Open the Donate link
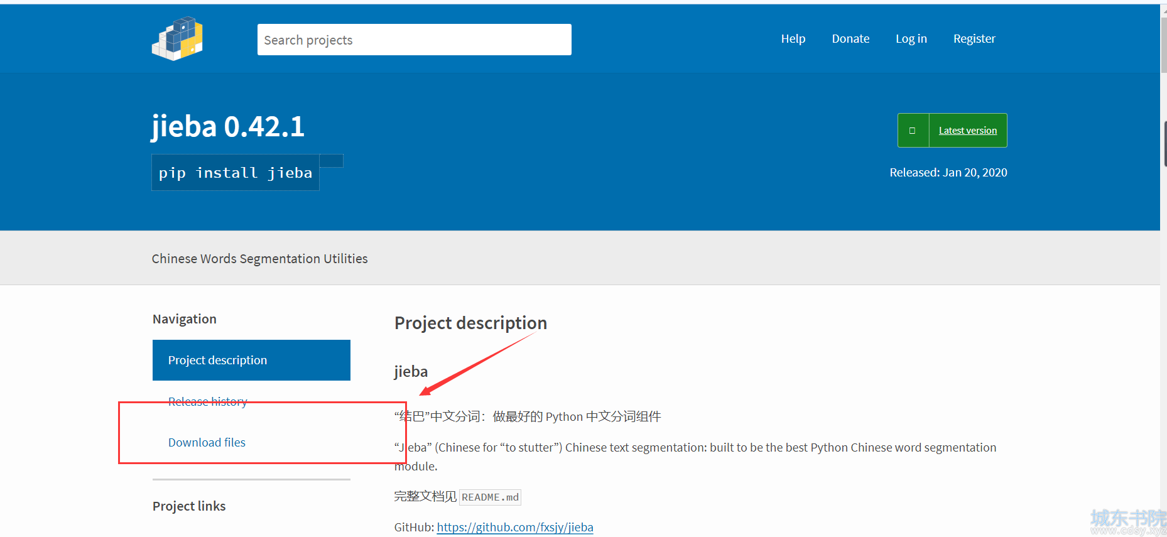This screenshot has width=1167, height=537. (850, 39)
